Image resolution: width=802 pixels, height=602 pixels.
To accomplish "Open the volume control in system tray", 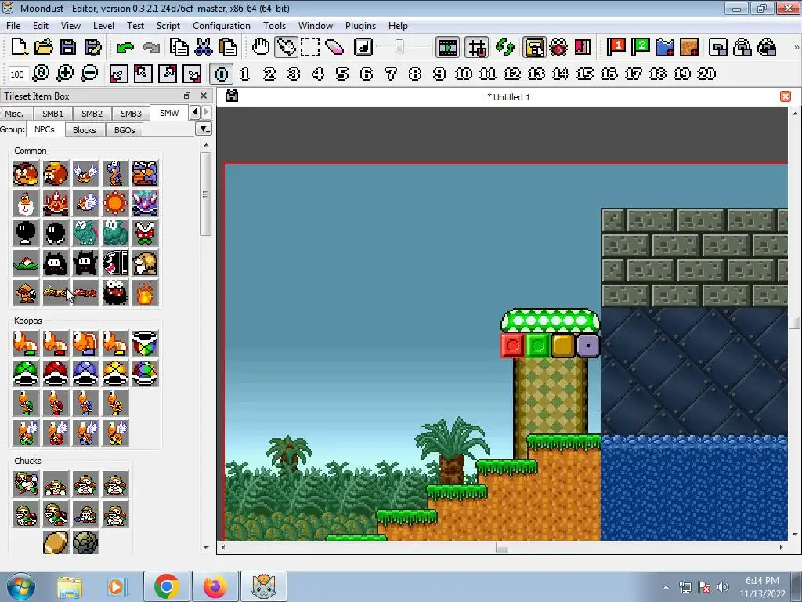I will (x=723, y=587).
